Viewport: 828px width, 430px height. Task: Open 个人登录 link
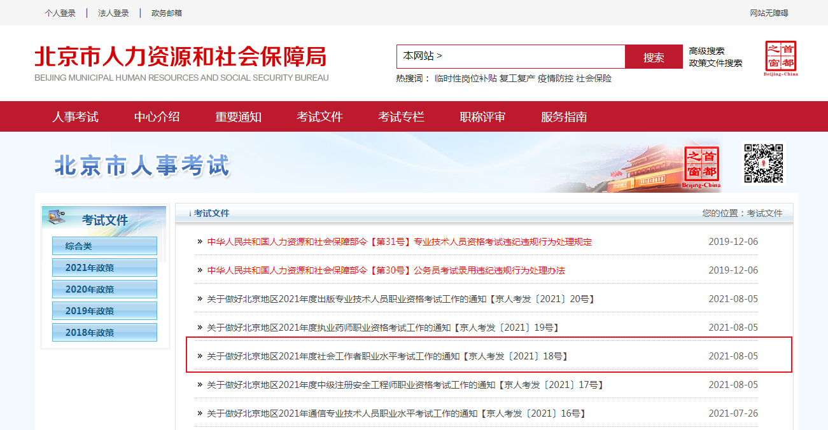point(60,13)
